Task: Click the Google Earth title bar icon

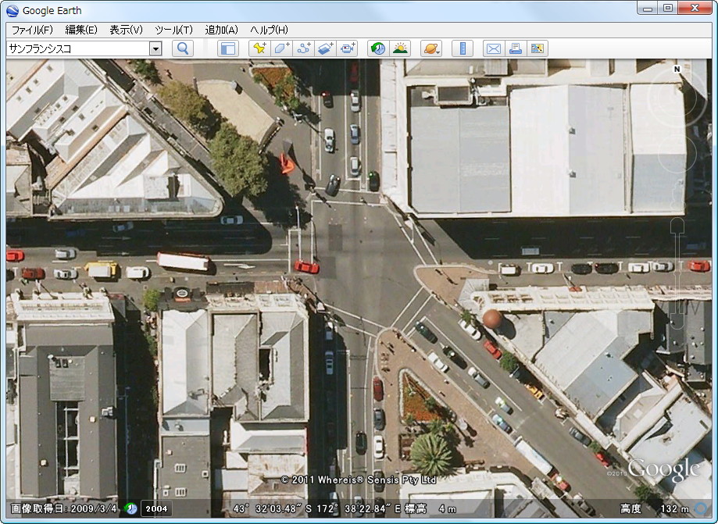Action: (13, 10)
